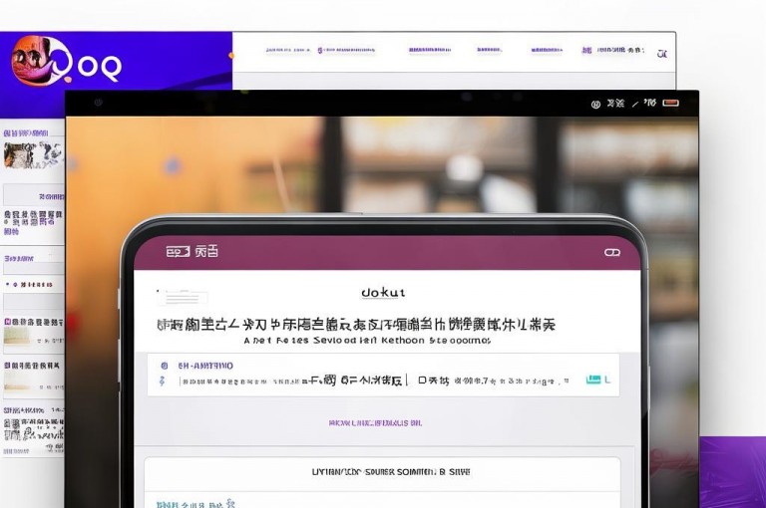This screenshot has height=508, width=766.
Task: Focus the text field inside the tablet's input card
Action: coord(375,381)
